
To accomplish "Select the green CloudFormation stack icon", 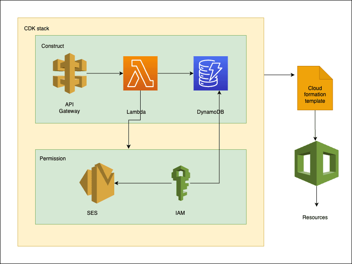I will coord(316,163).
